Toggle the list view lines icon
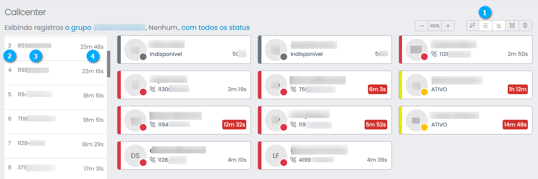The height and width of the screenshot is (179, 538). pos(485,26)
